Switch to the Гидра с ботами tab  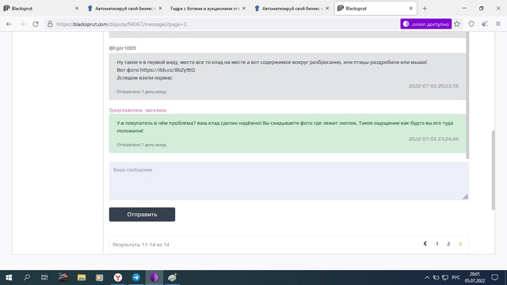click(207, 9)
